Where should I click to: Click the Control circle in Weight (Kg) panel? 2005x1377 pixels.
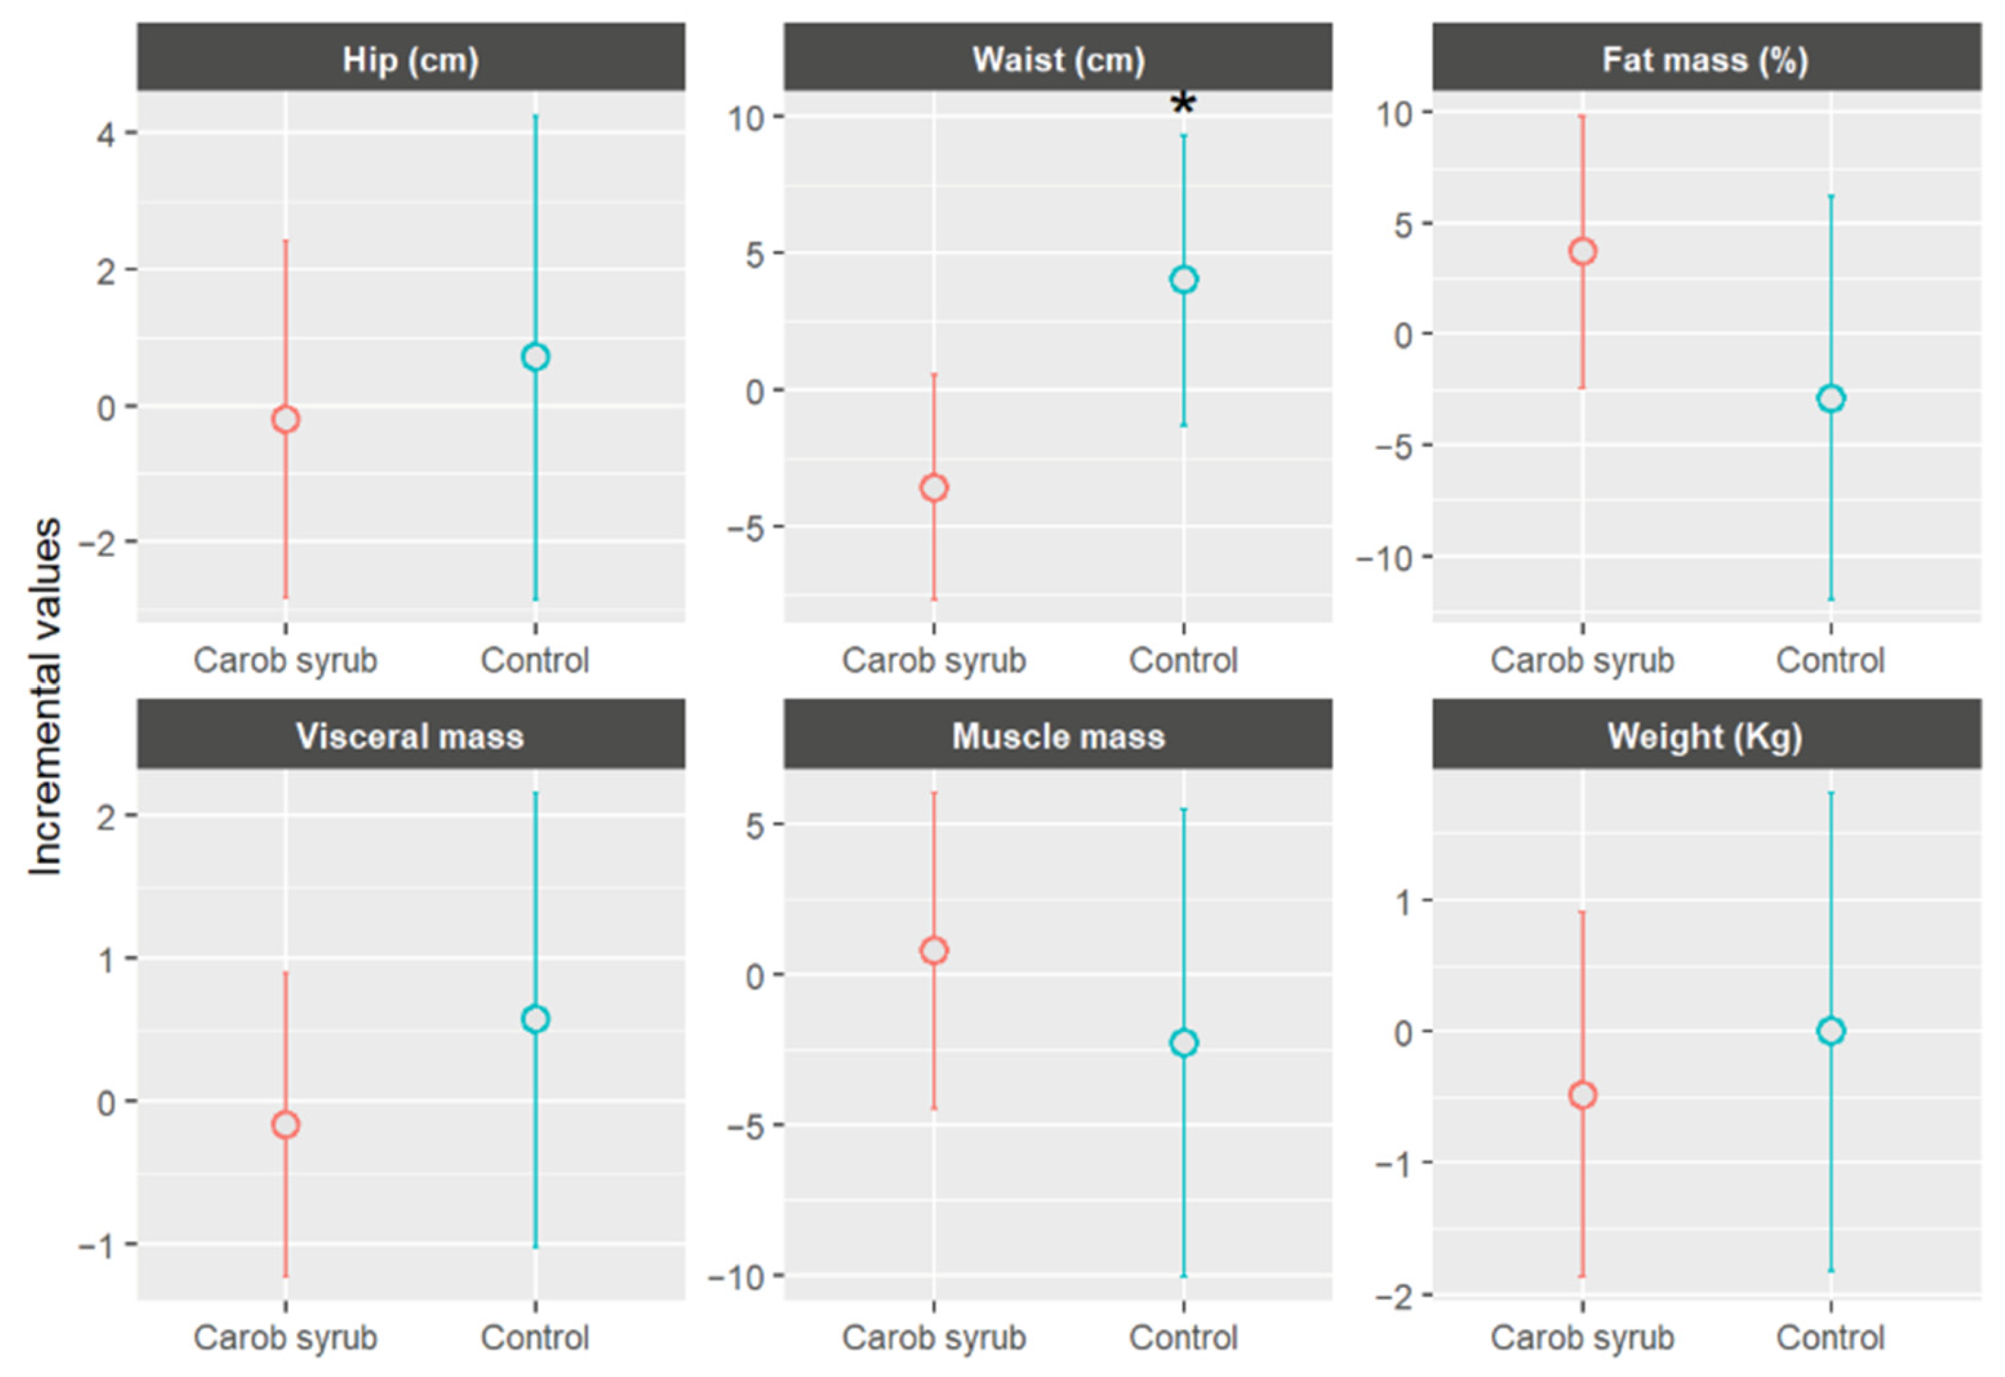(1831, 1031)
